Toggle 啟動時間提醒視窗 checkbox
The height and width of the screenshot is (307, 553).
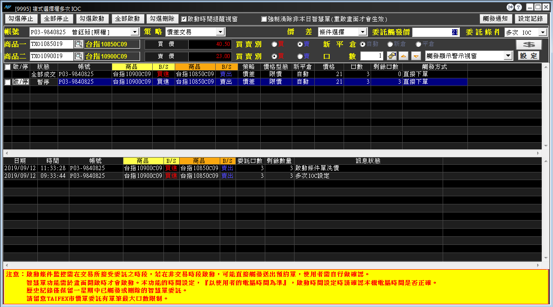[x=184, y=19]
